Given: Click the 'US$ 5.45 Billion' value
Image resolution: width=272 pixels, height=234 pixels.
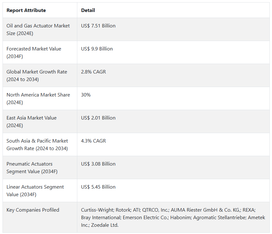Looking at the screenshot, I should (98, 187).
